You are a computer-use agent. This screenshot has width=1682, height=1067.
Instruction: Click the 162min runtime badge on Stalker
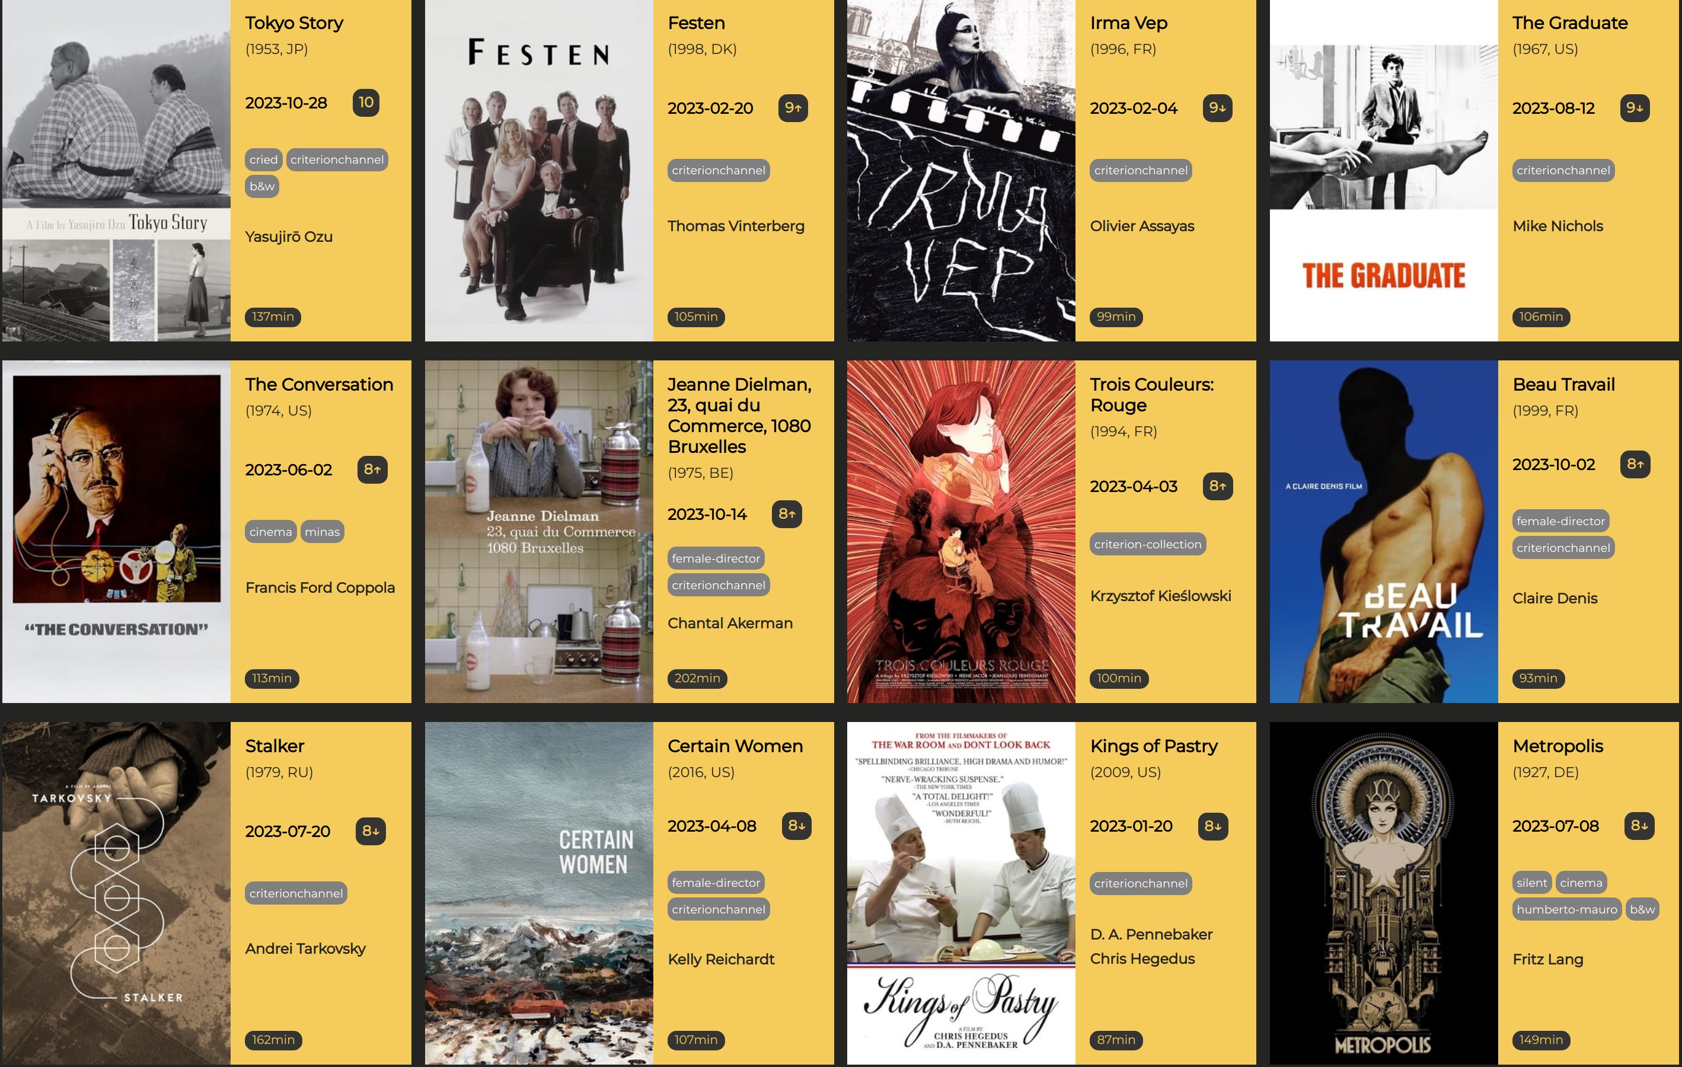pyautogui.click(x=273, y=1040)
